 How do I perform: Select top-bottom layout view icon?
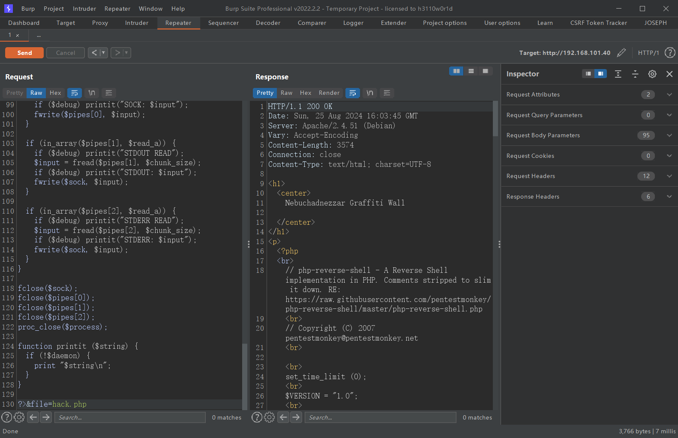tap(471, 71)
